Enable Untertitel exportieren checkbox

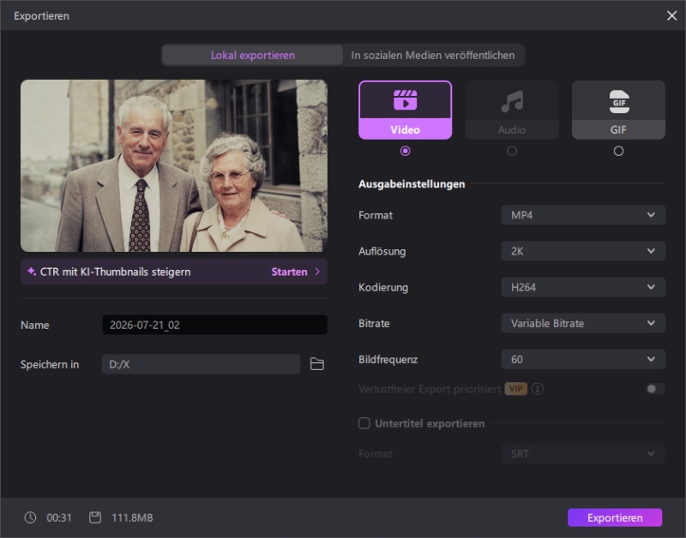point(364,423)
